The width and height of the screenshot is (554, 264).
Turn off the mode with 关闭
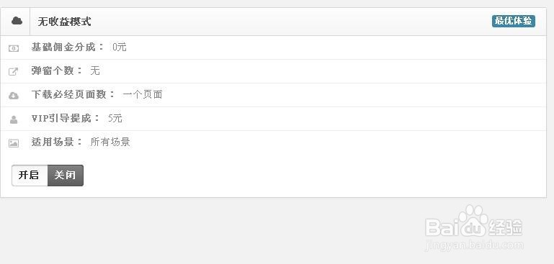tap(66, 175)
